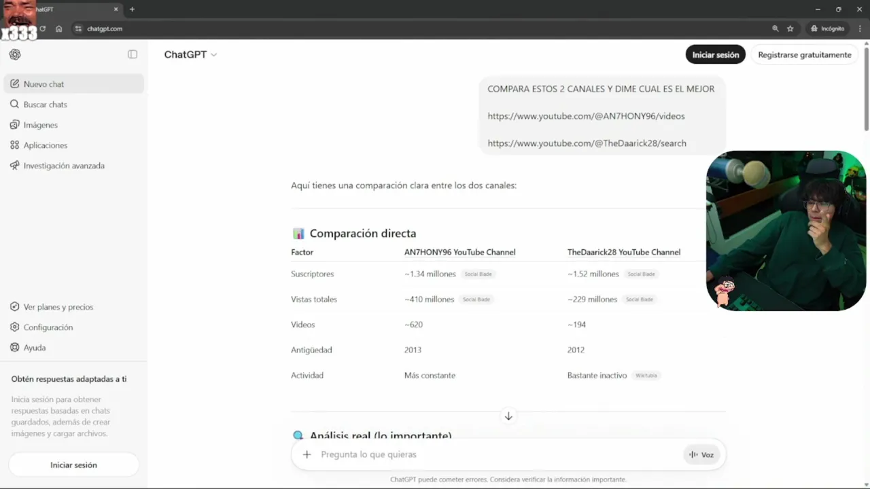Open Ver planes y precios
Image resolution: width=870 pixels, height=489 pixels.
tap(58, 307)
